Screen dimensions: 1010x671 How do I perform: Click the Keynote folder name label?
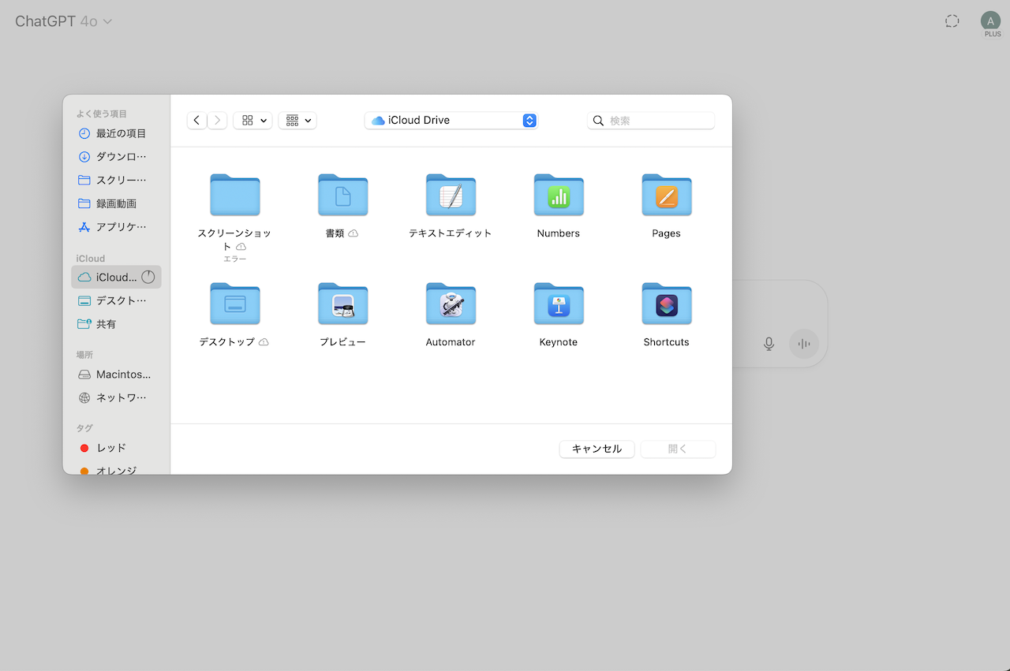pyautogui.click(x=559, y=342)
